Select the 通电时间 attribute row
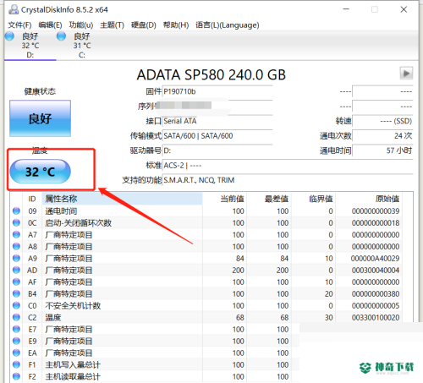The height and width of the screenshot is (383, 423). coord(207,211)
